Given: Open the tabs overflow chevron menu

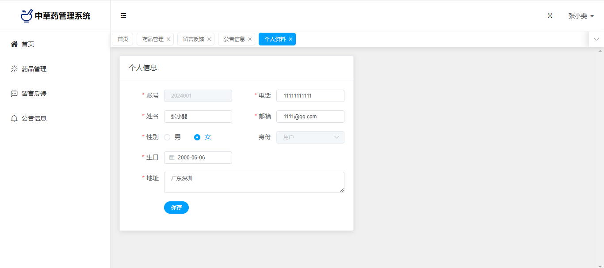Looking at the screenshot, I should 596,39.
